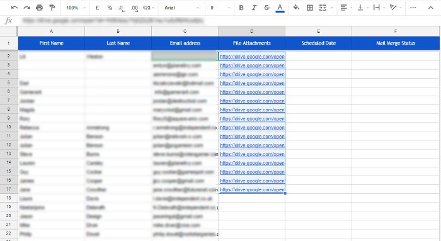The width and height of the screenshot is (441, 241).
Task: Open text rotation dropdown
Action: [396, 8]
